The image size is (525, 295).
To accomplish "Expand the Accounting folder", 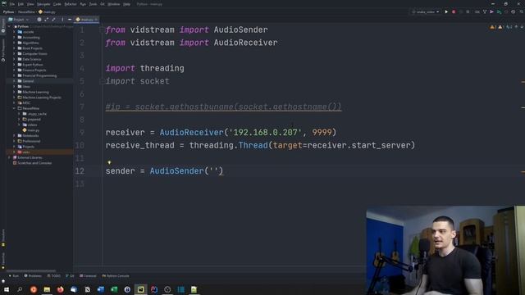I will pos(14,38).
